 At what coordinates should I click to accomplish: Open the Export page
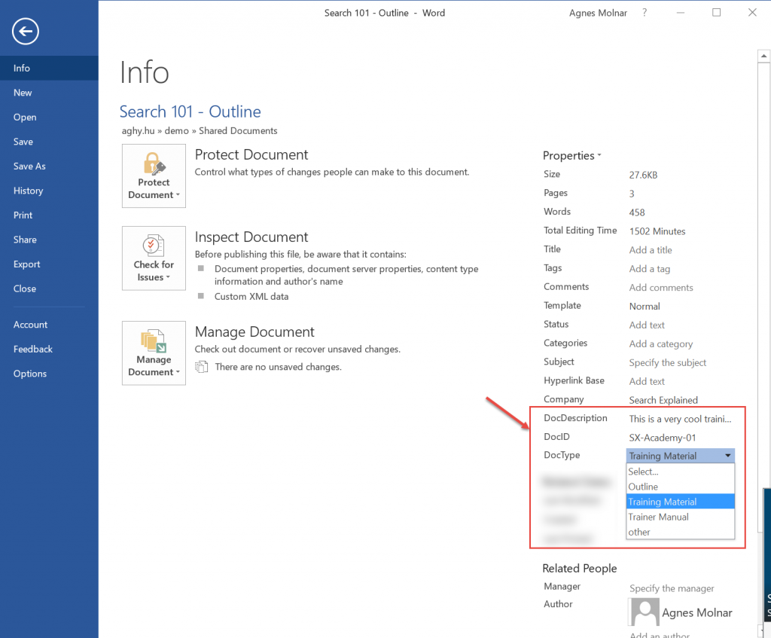pos(49,264)
